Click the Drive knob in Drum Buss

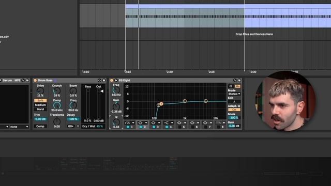pyautogui.click(x=40, y=91)
